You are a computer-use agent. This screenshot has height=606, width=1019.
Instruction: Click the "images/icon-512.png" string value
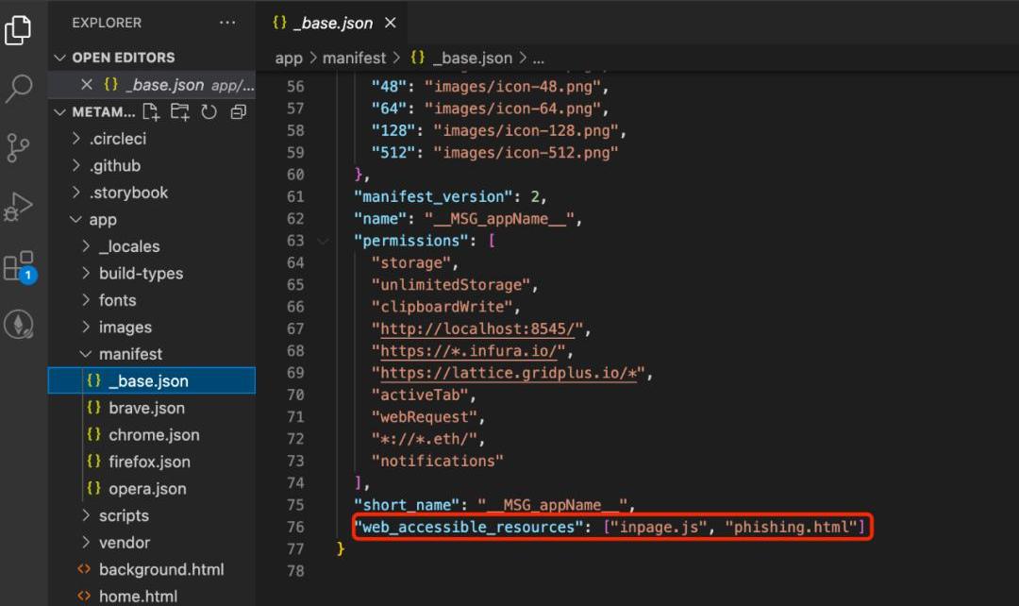tap(526, 153)
